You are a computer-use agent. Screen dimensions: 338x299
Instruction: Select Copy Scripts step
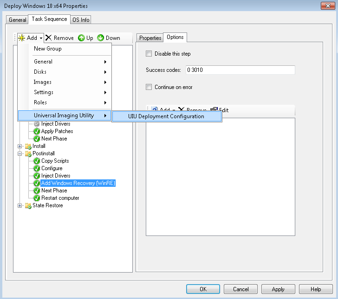point(55,161)
